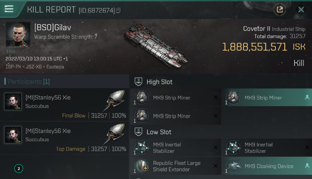
Task: Copy the kill report ID
Action: (x=118, y=11)
